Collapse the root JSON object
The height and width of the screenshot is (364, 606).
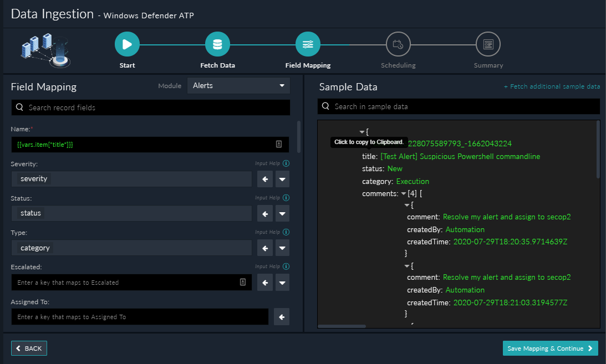point(362,132)
